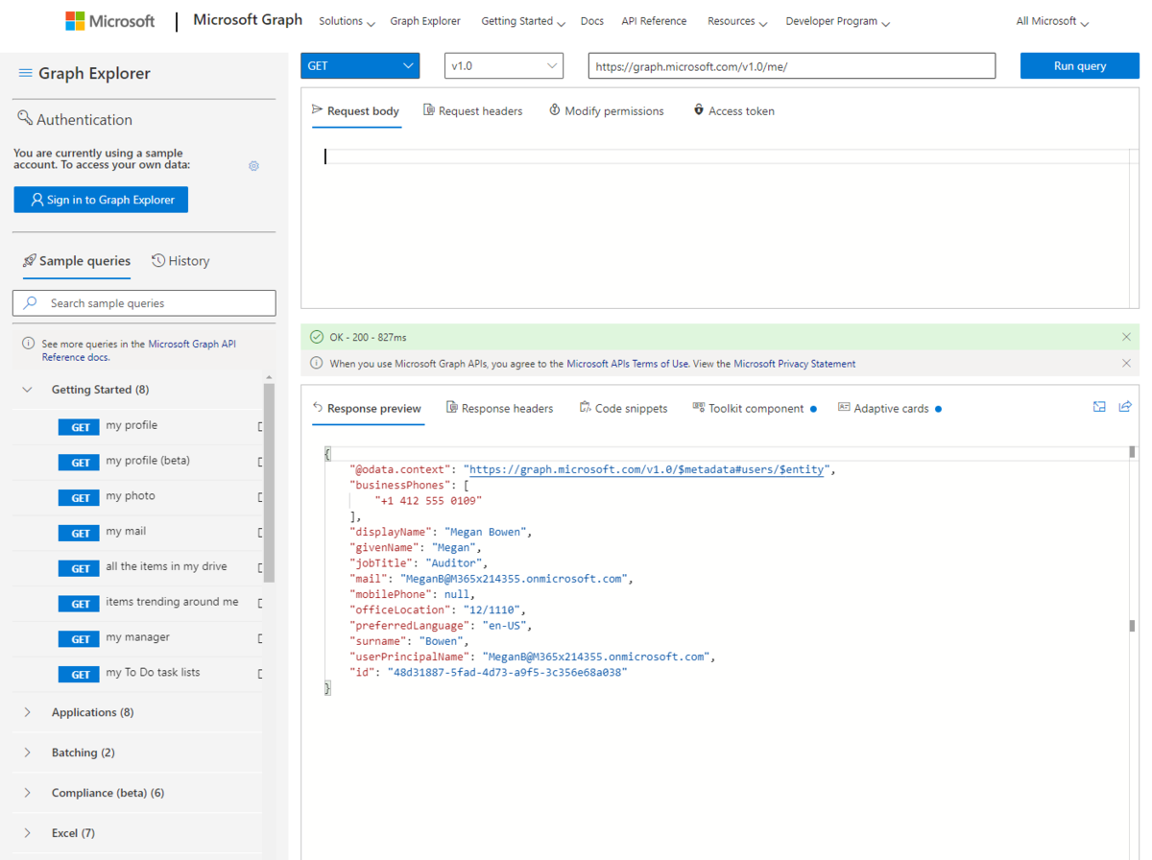Open the Modify permissions tab

pos(606,111)
